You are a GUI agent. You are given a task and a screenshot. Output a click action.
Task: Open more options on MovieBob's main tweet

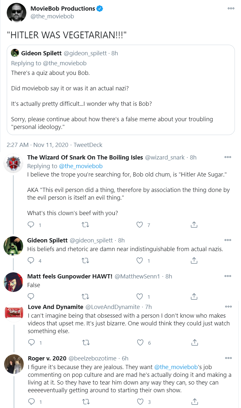tap(231, 8)
